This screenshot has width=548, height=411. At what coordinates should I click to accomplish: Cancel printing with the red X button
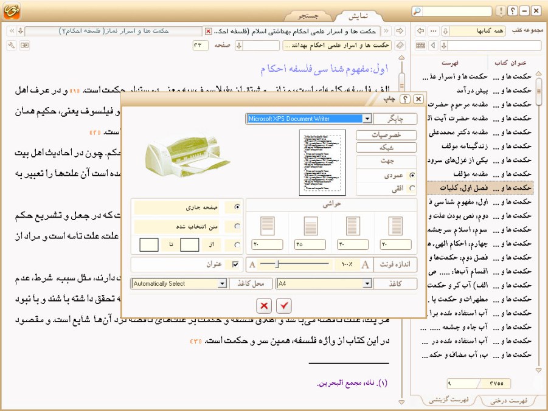tap(264, 306)
